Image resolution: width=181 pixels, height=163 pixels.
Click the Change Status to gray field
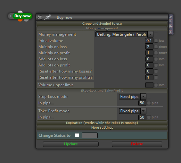point(90,135)
